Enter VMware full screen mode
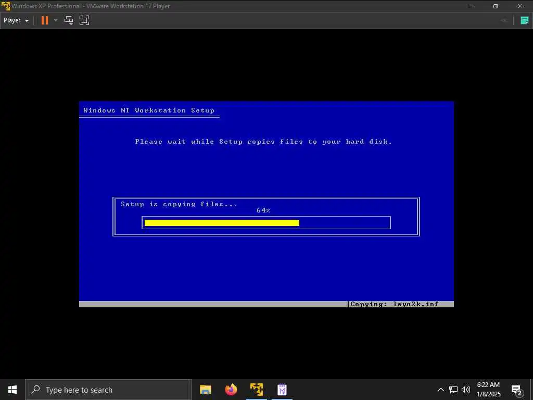 click(84, 20)
